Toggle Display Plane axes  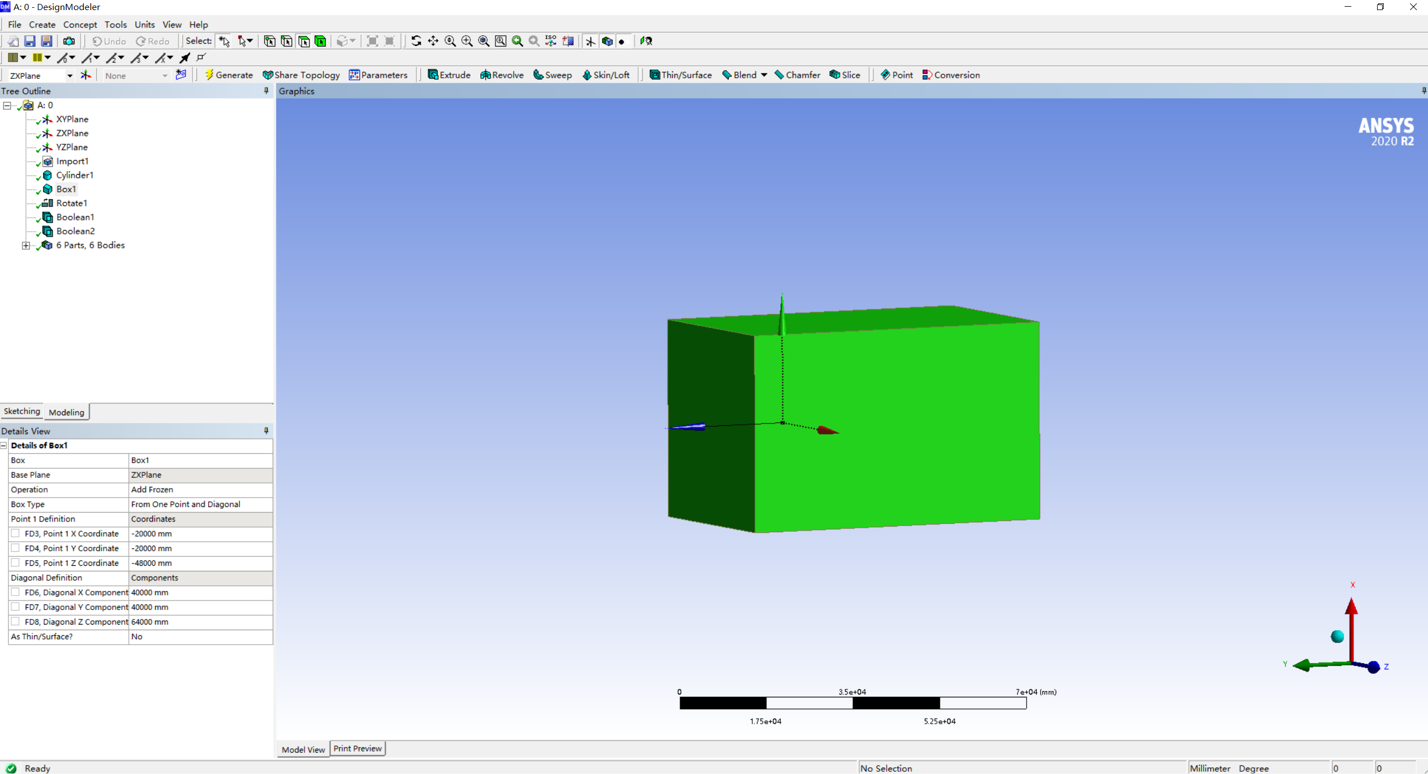(x=590, y=41)
